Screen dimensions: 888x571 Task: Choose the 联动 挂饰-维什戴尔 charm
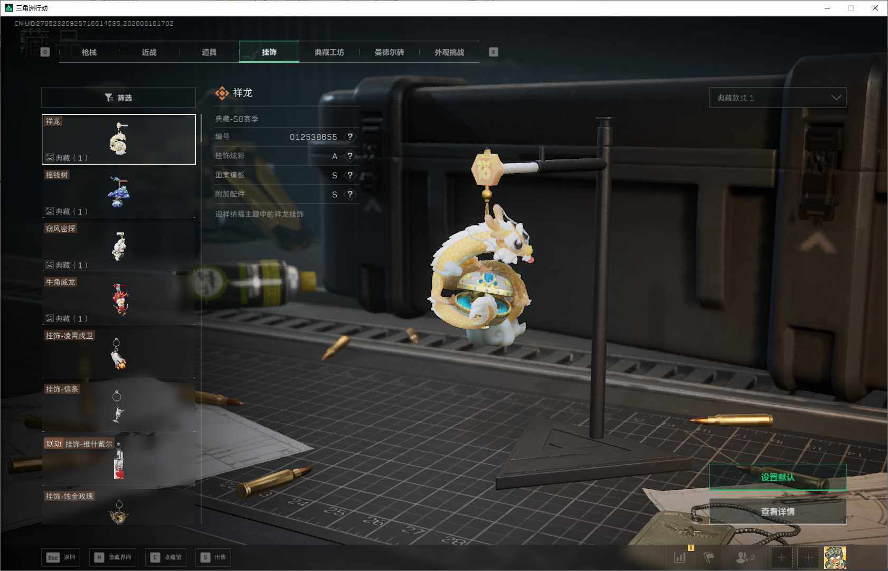[119, 461]
